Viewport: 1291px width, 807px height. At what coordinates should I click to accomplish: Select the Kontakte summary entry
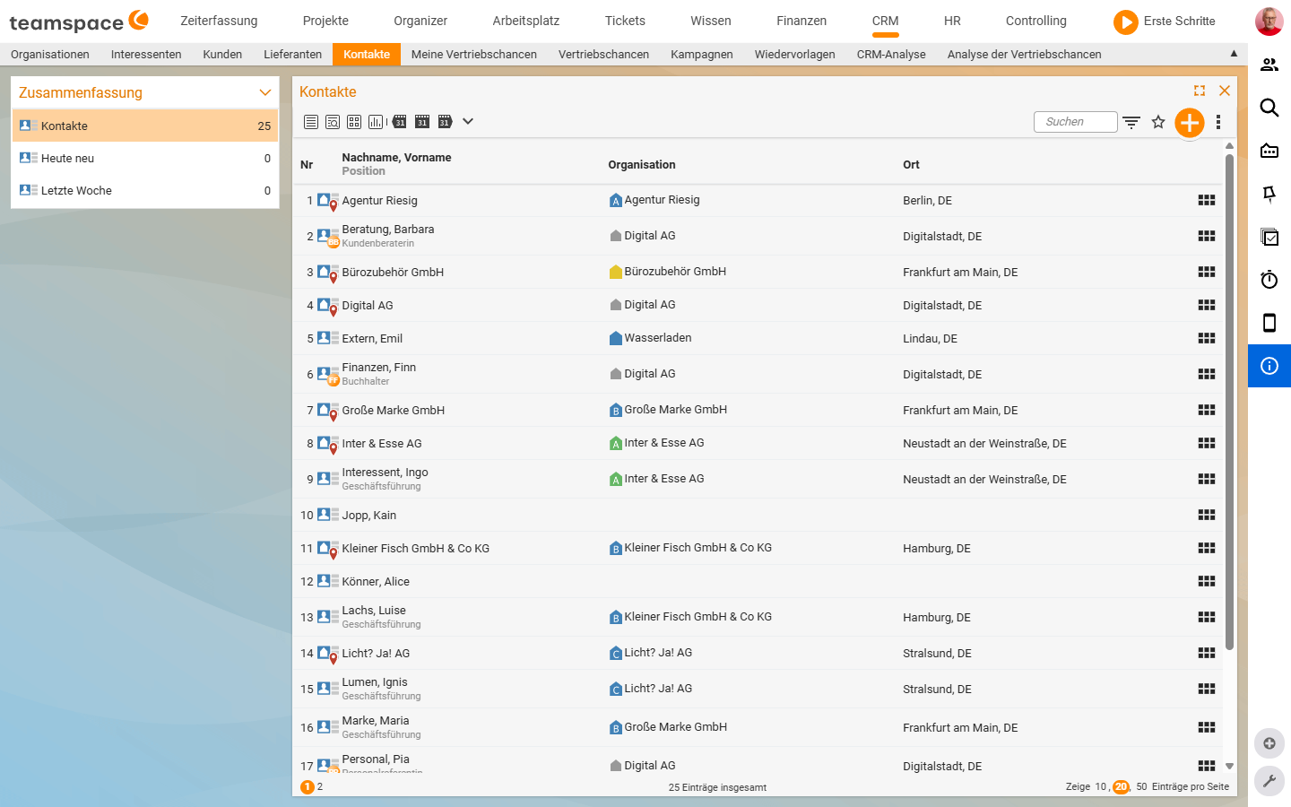[x=145, y=126]
